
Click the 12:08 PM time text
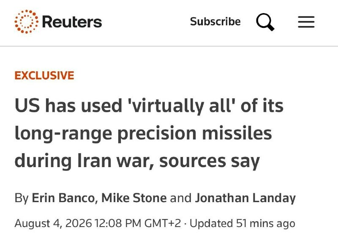pos(118,223)
